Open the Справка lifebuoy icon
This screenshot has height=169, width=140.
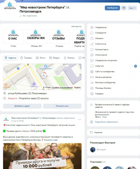(92, 94)
